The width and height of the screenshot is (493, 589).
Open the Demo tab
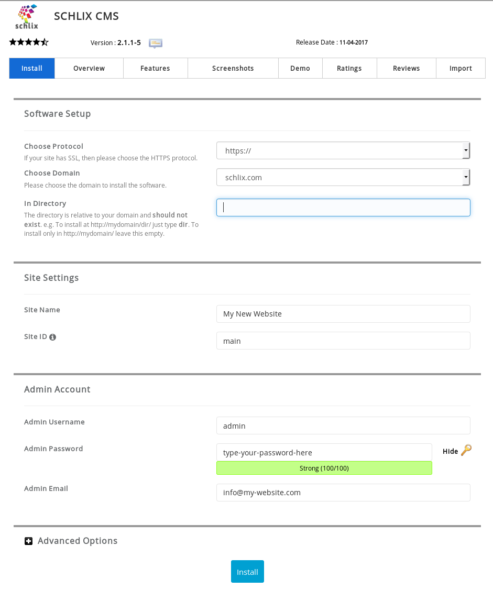(300, 68)
